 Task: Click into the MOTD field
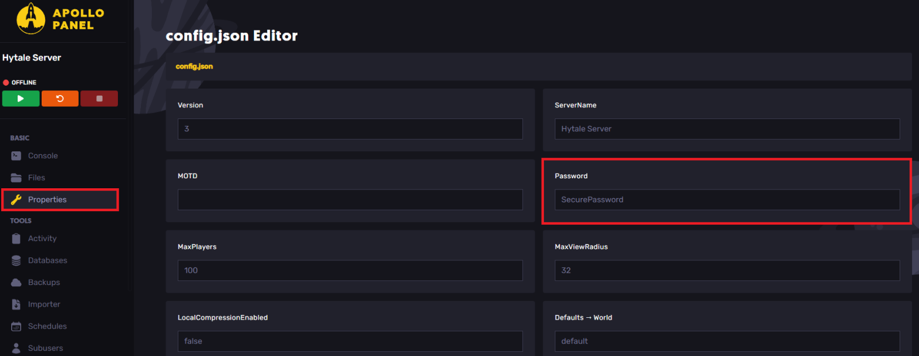click(x=350, y=200)
